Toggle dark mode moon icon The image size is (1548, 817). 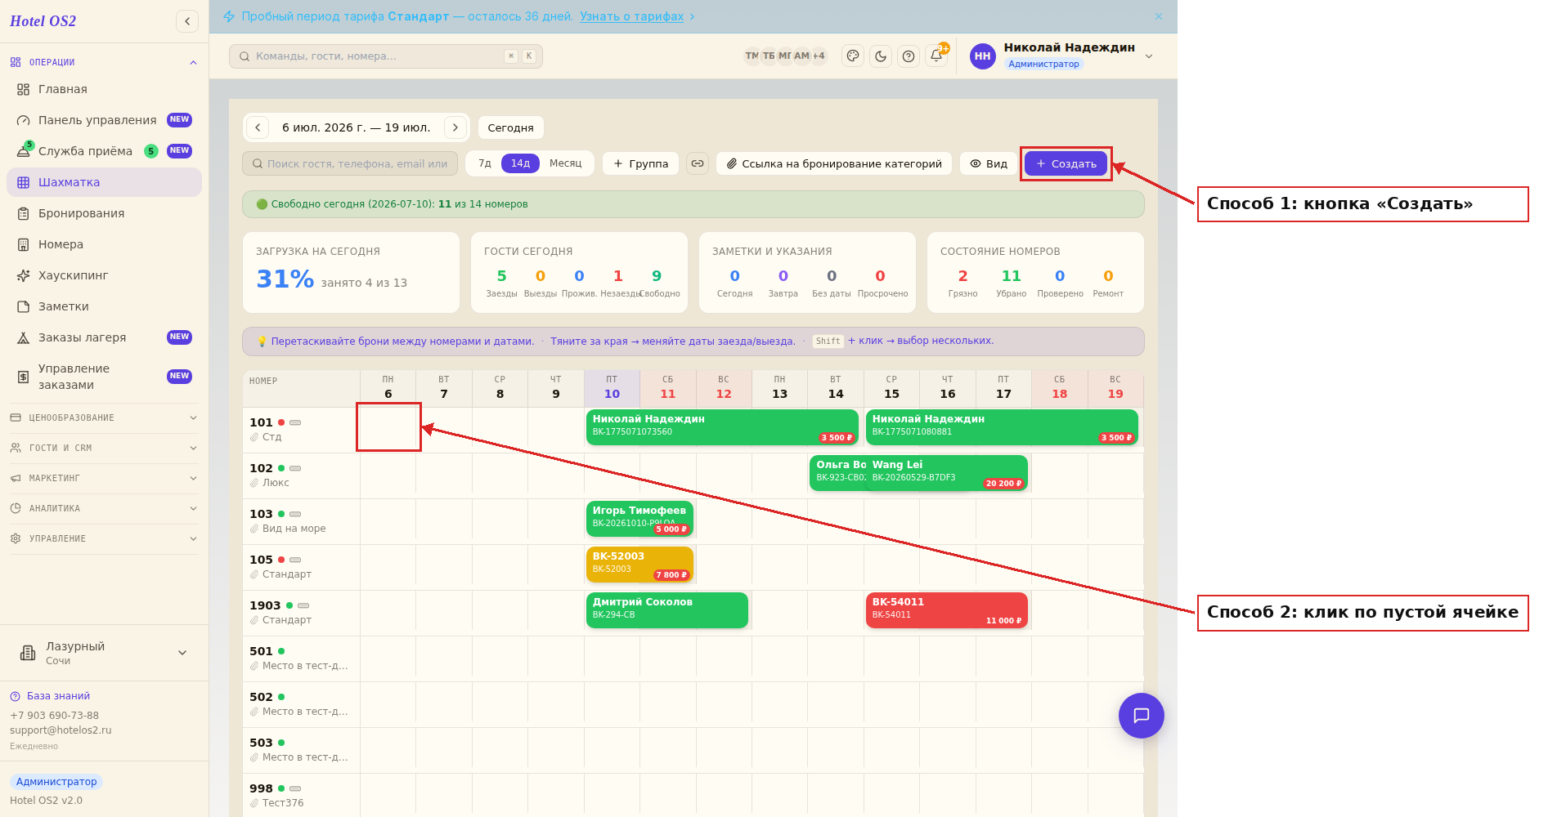pos(881,56)
